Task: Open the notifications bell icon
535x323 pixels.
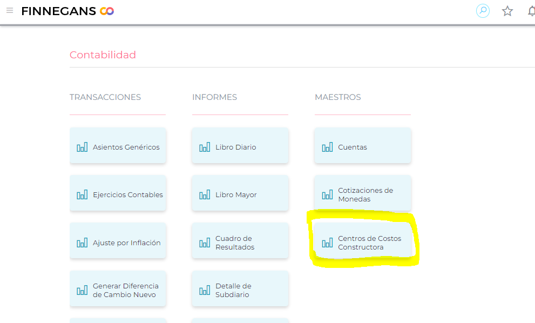Action: click(x=531, y=11)
